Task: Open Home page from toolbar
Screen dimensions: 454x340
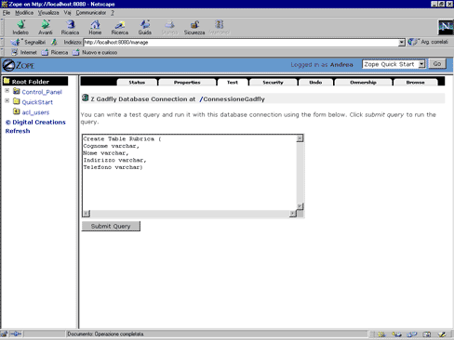Action: tap(95, 27)
